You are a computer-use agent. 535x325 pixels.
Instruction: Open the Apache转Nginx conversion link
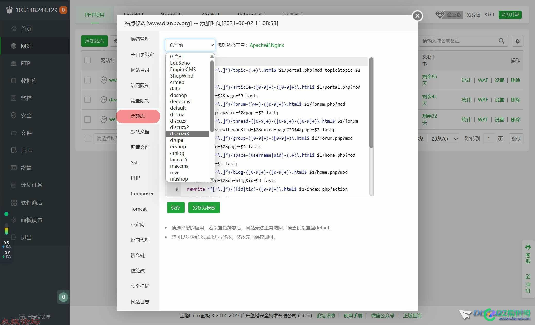point(267,45)
